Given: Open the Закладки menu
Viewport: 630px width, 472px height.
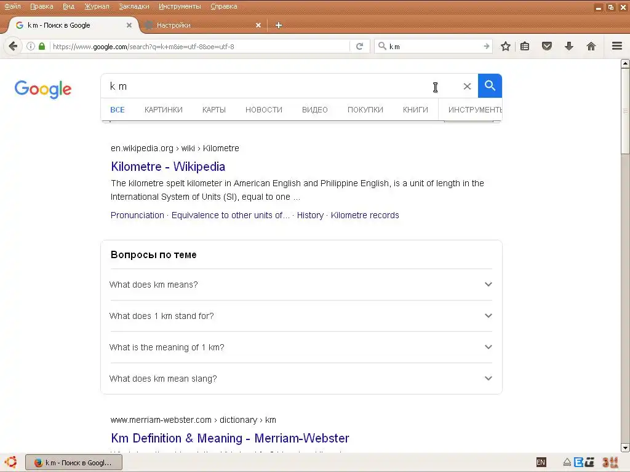Looking at the screenshot, I should pos(134,6).
